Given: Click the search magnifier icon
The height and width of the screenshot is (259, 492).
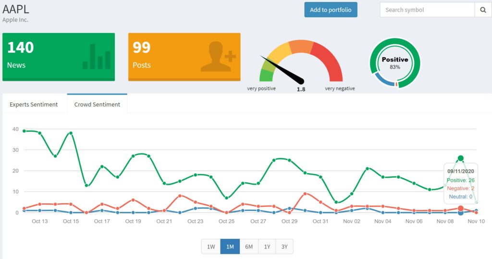Looking at the screenshot, I should 483,10.
